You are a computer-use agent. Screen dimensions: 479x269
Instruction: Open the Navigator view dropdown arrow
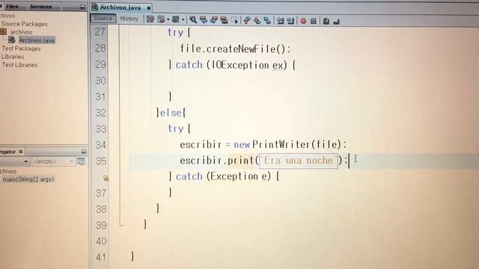pyautogui.click(x=26, y=161)
